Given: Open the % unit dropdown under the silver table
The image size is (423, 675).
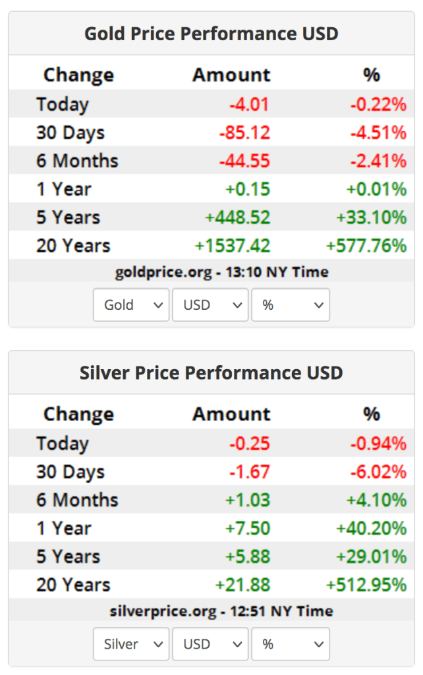Looking at the screenshot, I should tap(290, 644).
